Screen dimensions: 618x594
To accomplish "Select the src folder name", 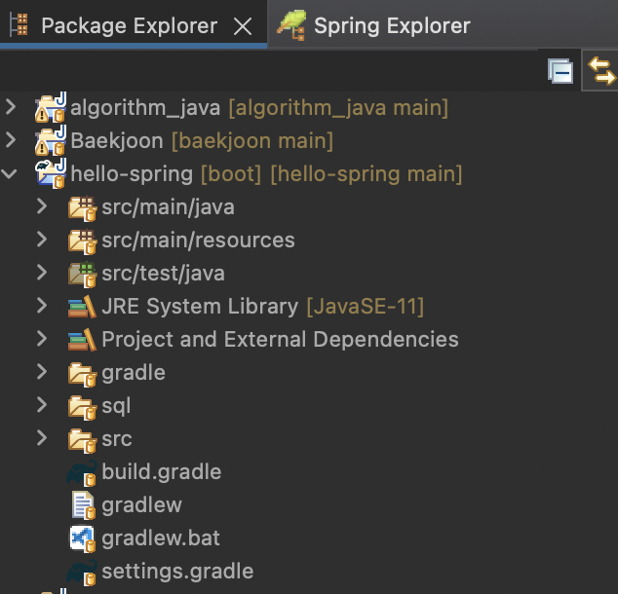I will coord(117,438).
